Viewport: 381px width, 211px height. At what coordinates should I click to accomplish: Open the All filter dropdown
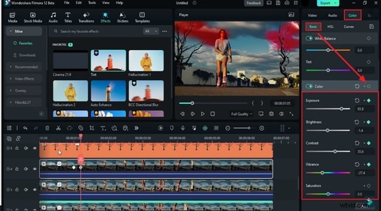point(151,31)
